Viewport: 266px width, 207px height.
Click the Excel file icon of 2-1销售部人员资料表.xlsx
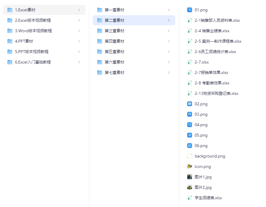click(x=190, y=21)
